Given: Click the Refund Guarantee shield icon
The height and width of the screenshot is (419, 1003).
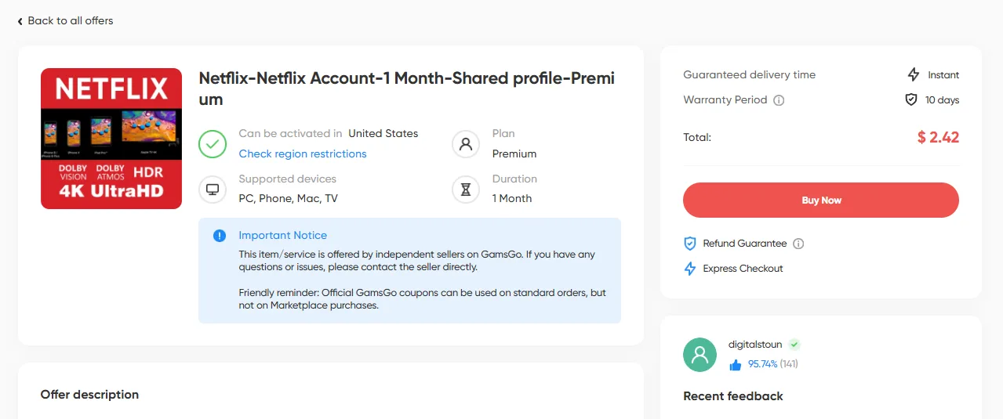Looking at the screenshot, I should tap(690, 244).
